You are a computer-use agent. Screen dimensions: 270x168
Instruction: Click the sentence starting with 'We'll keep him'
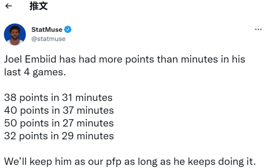[x=130, y=162]
